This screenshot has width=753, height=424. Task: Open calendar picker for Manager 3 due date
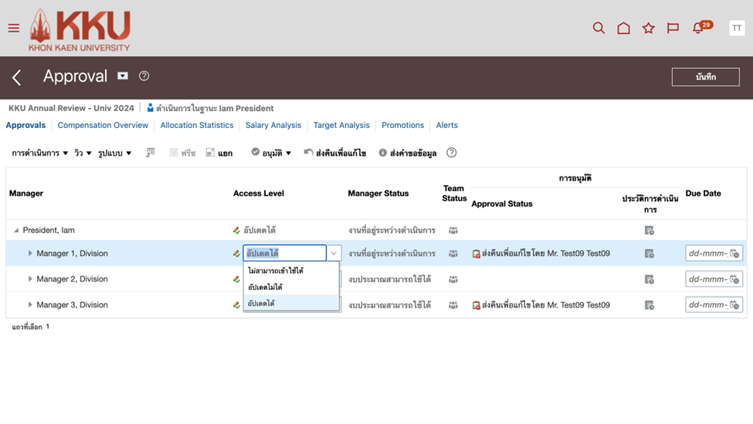pos(734,305)
